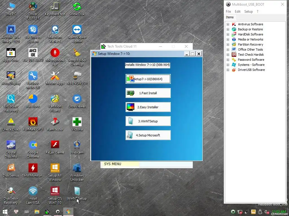Open the Windows Start button
289x216 pixels.
coord(5,212)
